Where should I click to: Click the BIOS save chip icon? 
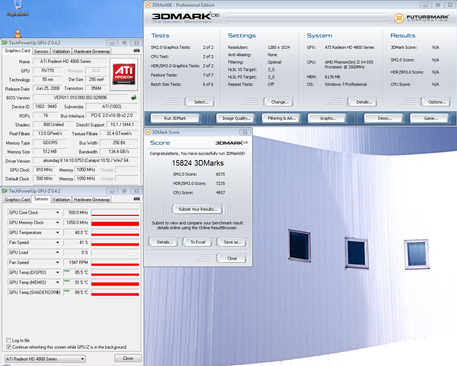point(134,98)
